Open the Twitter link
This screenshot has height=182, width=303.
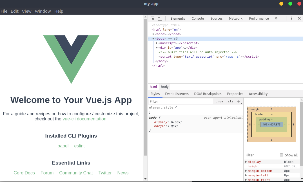(x=105, y=173)
